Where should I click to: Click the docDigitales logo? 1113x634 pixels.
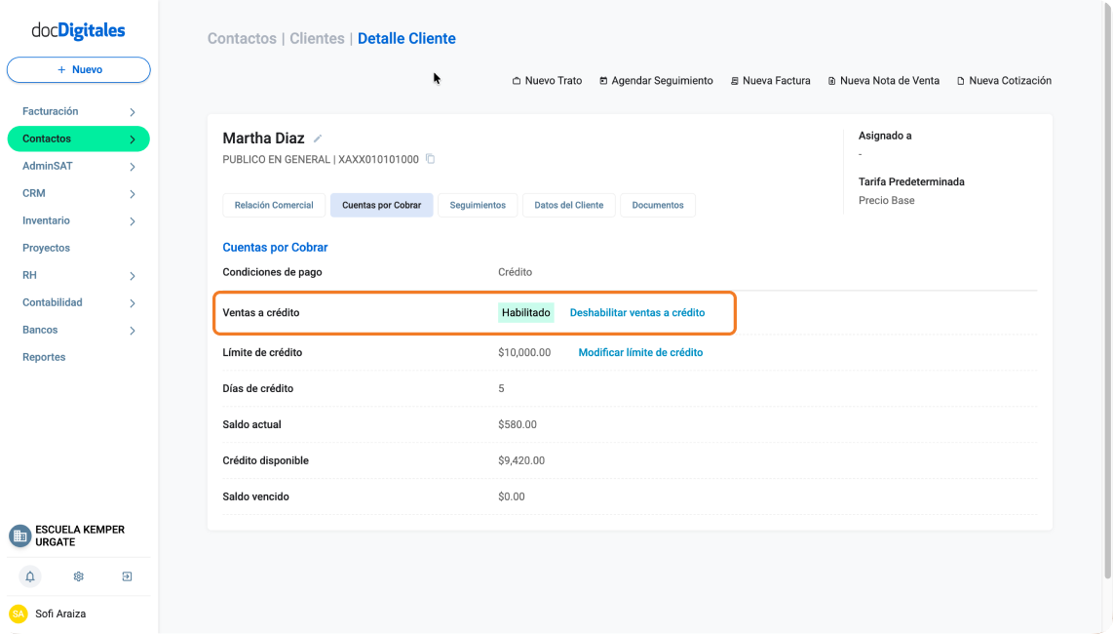[x=78, y=30]
